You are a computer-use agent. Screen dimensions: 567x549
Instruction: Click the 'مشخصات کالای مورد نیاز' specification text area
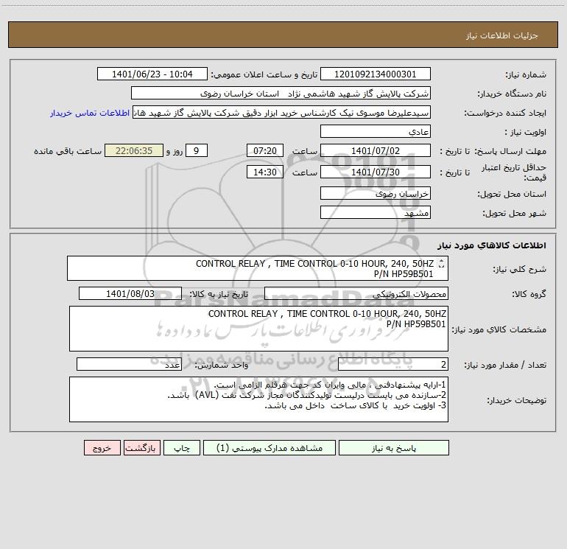(x=258, y=329)
